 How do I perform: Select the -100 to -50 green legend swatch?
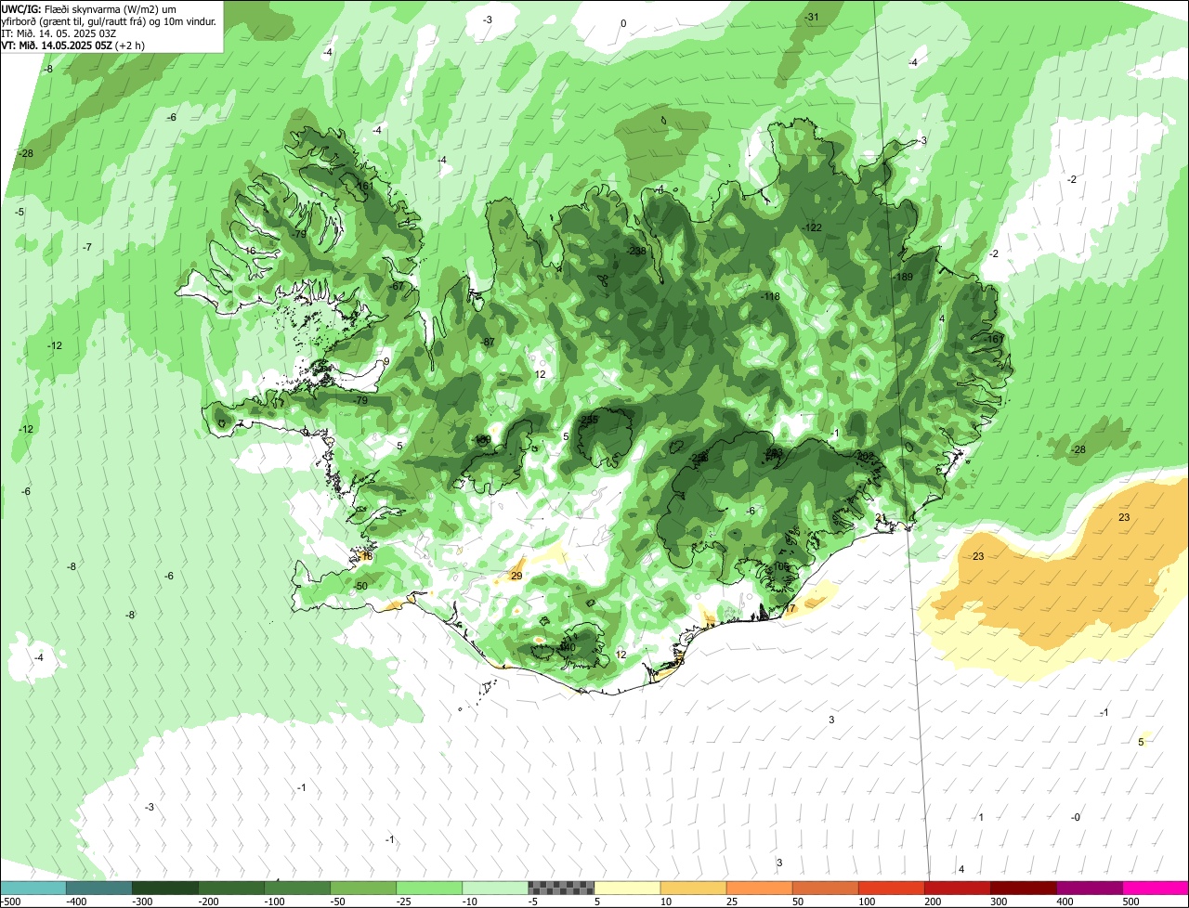(297, 888)
